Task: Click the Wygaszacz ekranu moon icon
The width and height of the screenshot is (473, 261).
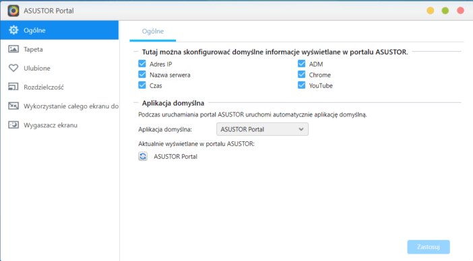Action: (x=13, y=125)
